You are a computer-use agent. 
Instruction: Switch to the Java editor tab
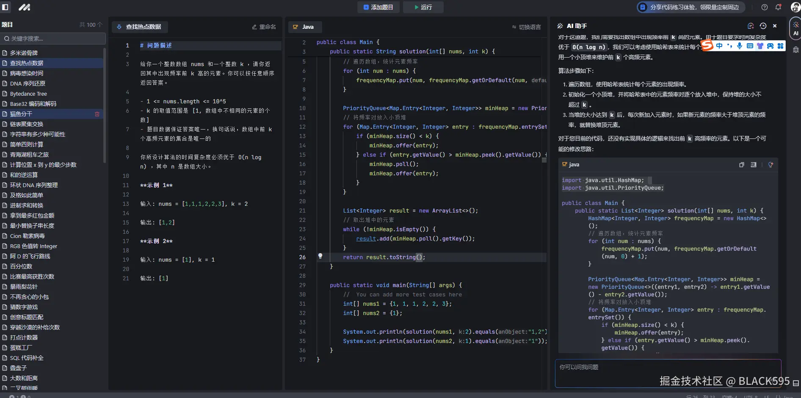(304, 27)
